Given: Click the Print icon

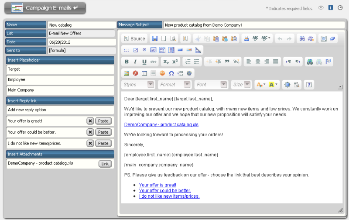Looking at the screenshot, I should 246,39.
